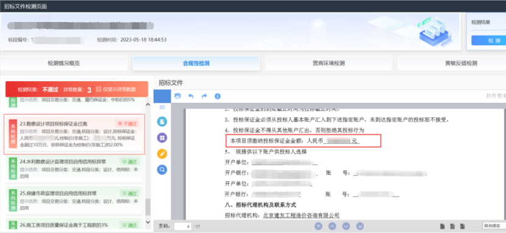Screen dimensions: 506x233
Task: Click the print icon in document toolbar
Action: click(x=178, y=96)
